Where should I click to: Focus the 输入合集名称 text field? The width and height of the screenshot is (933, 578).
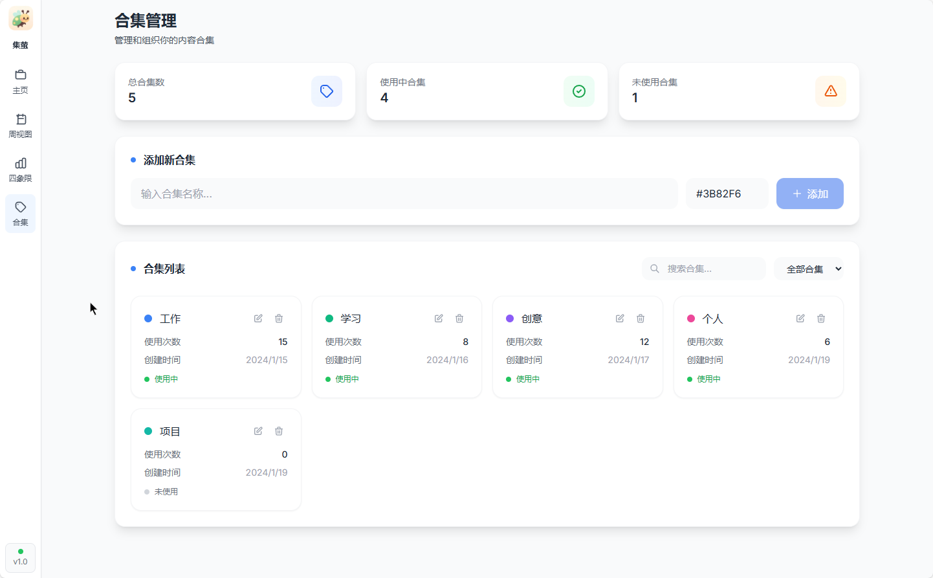[404, 194]
